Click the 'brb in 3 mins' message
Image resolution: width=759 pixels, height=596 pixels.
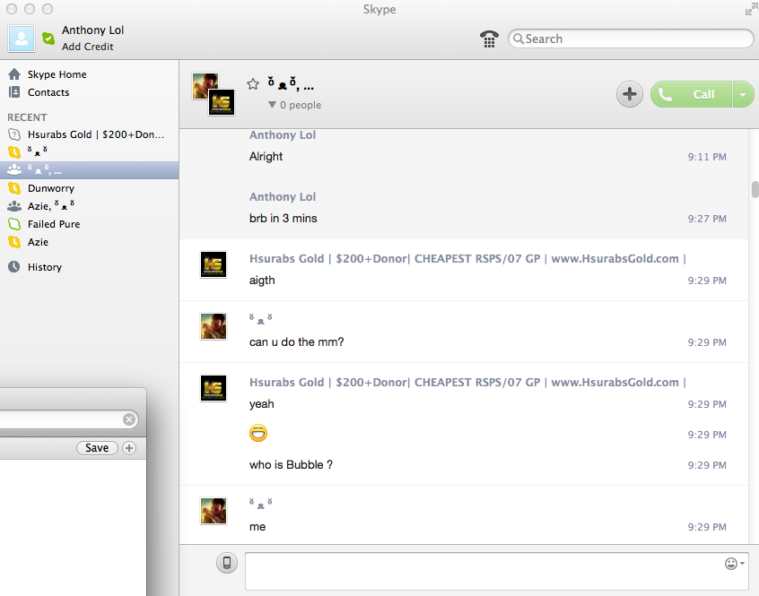284,219
